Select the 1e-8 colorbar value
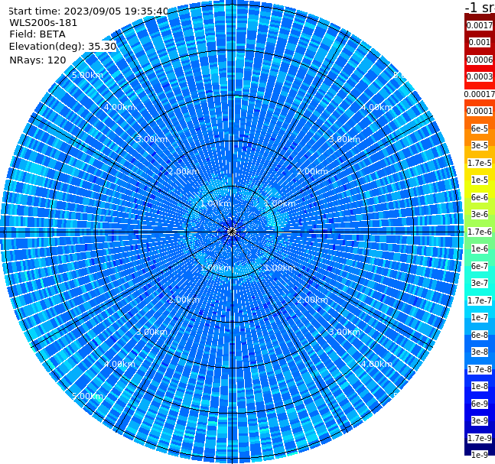This screenshot has width=495, height=464. tap(480, 386)
